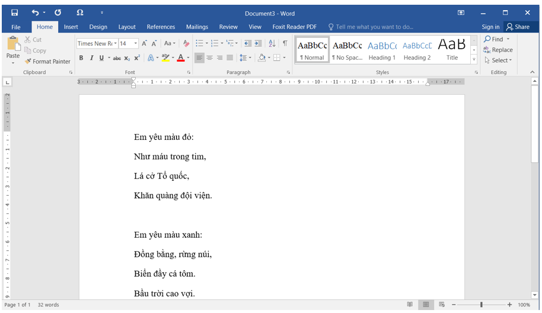Redo the last action
The image size is (542, 313).
point(58,13)
